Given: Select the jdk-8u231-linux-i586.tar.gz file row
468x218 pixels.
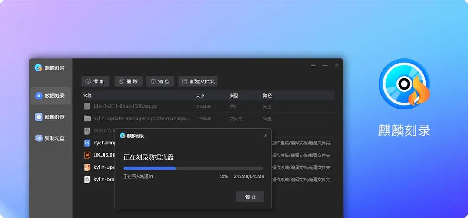Looking at the screenshot, I should [208, 106].
